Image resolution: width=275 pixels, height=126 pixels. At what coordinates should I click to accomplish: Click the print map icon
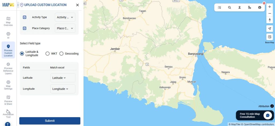[x=259, y=7]
